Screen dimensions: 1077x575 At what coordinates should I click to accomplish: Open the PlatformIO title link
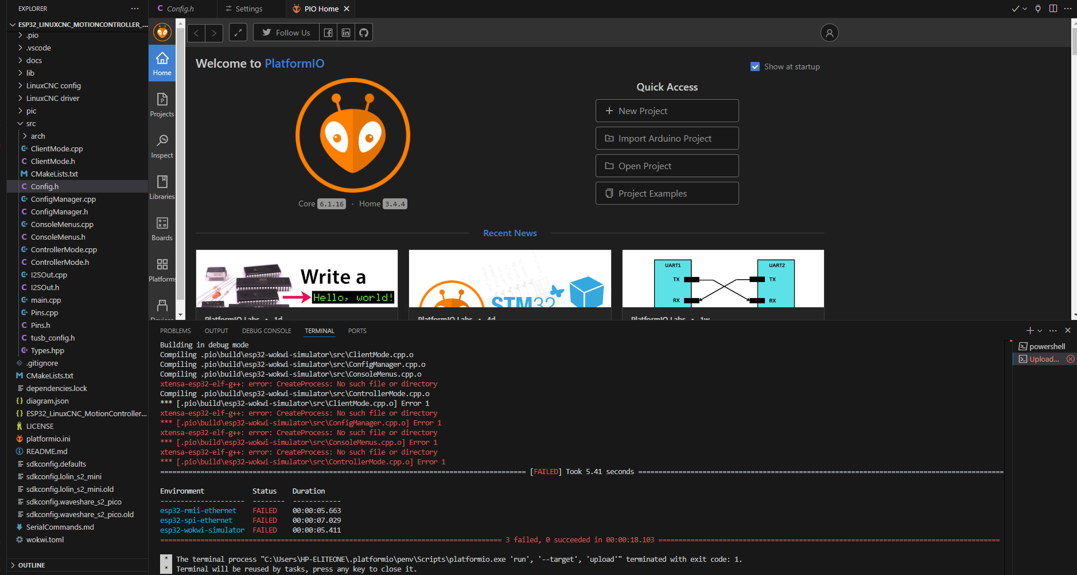point(294,63)
